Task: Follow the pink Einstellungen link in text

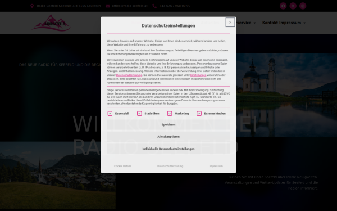Action: coord(198,75)
